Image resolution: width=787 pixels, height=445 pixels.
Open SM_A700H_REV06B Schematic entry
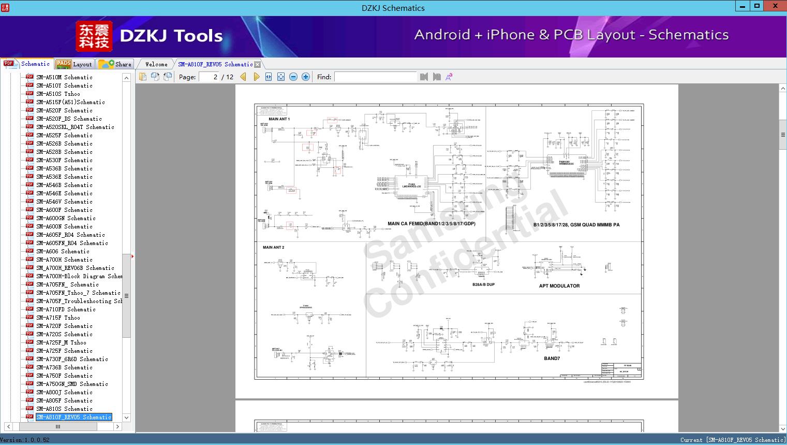point(75,268)
